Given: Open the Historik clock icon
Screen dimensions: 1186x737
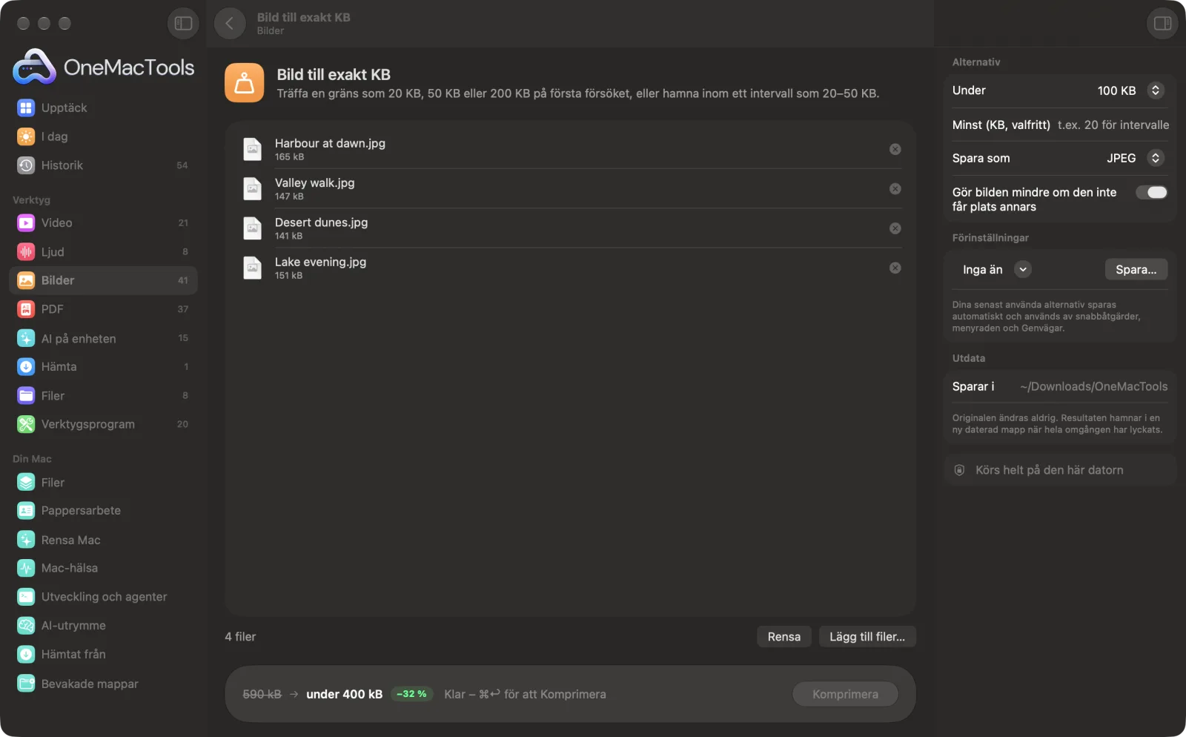Looking at the screenshot, I should coord(26,165).
